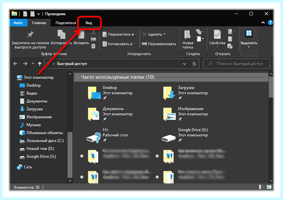This screenshot has height=200, width=283.
Task: Select Загрузки in the navigation pane
Action: pos(31,109)
